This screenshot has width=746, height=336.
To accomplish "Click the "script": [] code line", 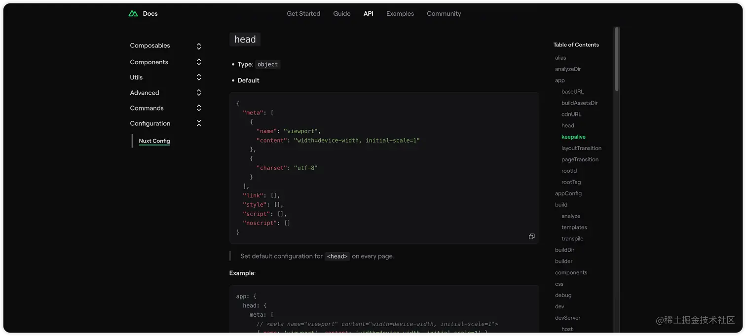I will pyautogui.click(x=264, y=214).
